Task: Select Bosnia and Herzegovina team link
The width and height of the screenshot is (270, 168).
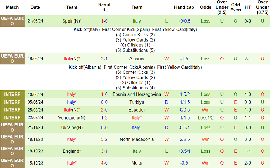Action: (x=137, y=94)
